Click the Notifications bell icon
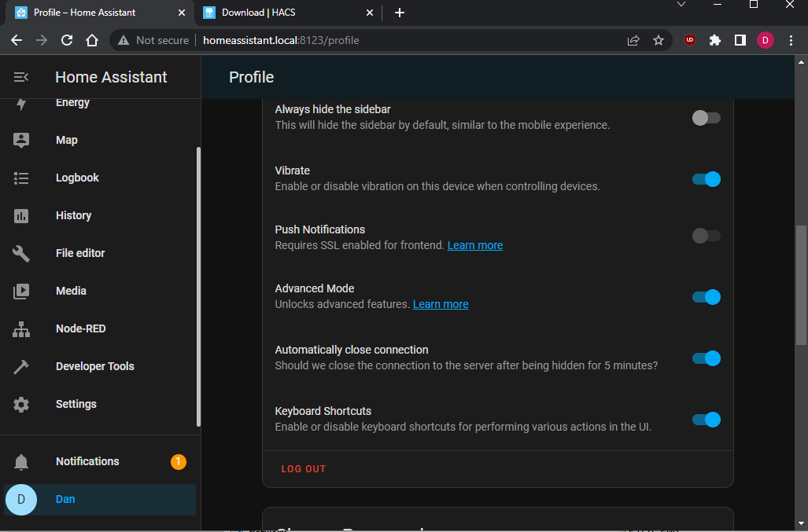The width and height of the screenshot is (808, 532). point(21,462)
